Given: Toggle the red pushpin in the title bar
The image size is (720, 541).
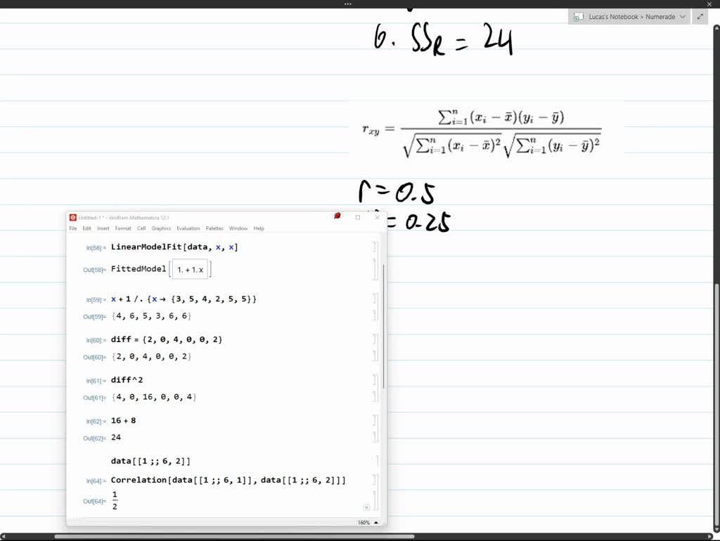Looking at the screenshot, I should tap(337, 216).
